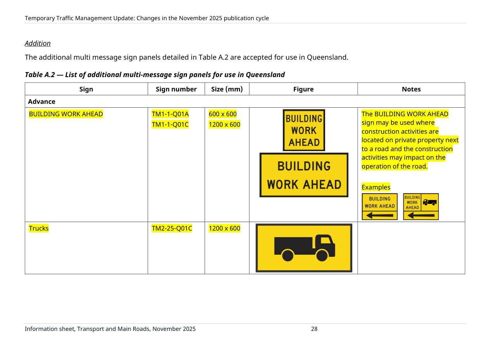The width and height of the screenshot is (490, 346).
Task: Click the highlighted 'Examples' label
Action: point(376,188)
